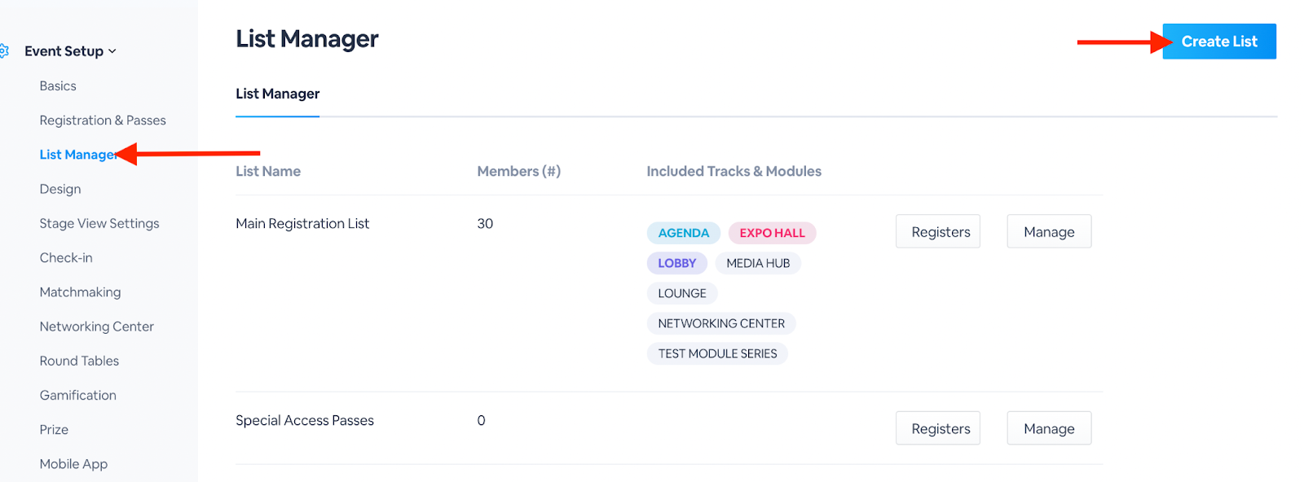The image size is (1304, 482).
Task: Click the AGENDA track tag
Action: click(683, 233)
